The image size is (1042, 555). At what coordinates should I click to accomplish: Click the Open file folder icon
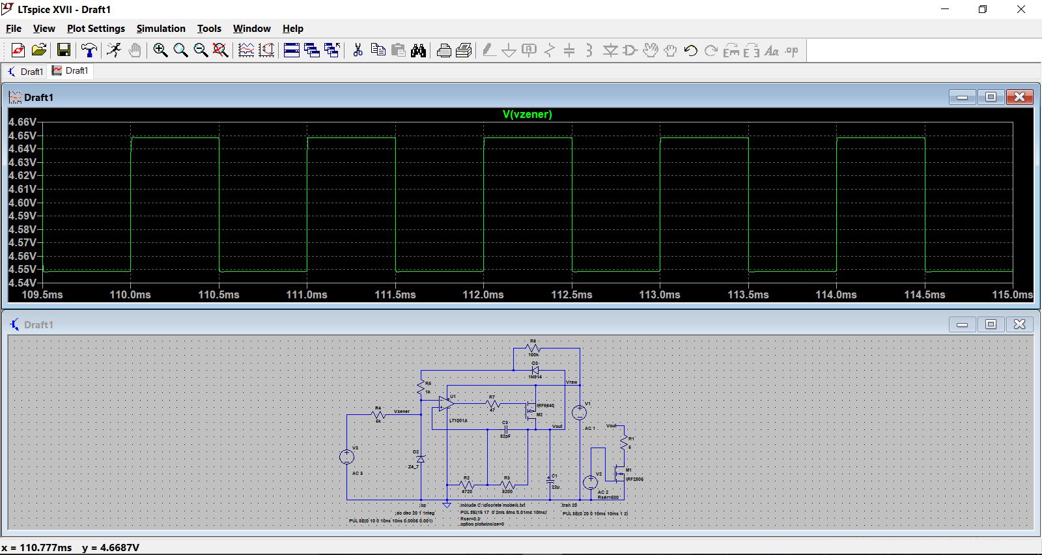[39, 50]
